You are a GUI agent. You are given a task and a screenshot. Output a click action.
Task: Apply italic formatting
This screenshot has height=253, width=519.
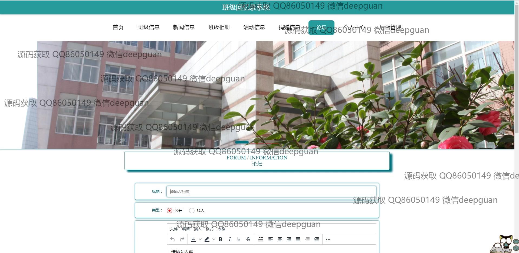(x=230, y=239)
